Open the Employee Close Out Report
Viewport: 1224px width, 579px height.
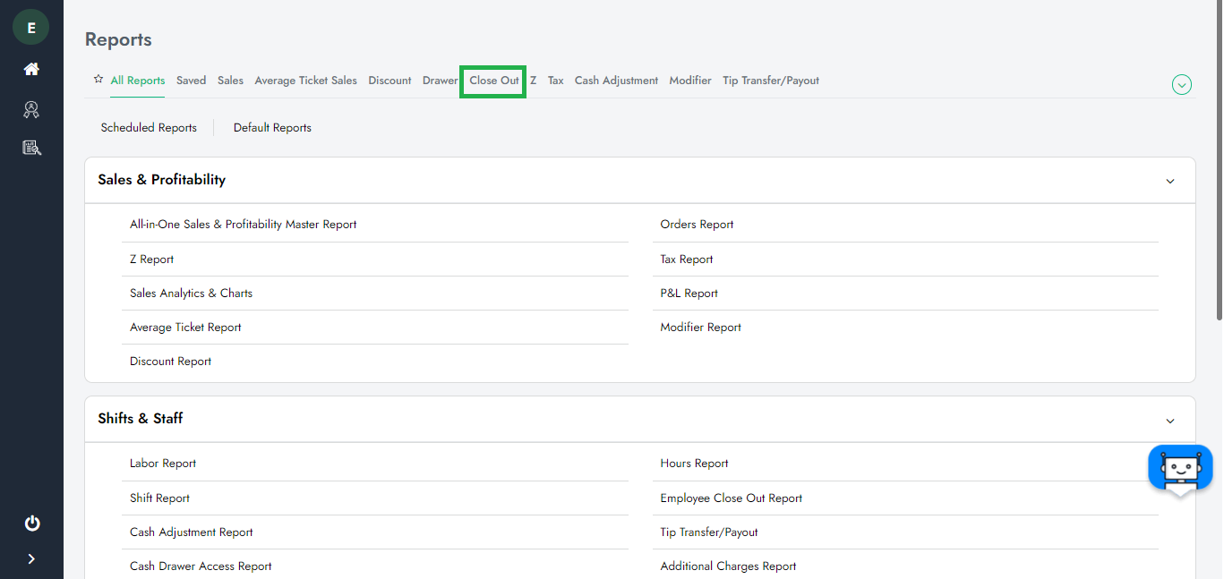(x=731, y=498)
